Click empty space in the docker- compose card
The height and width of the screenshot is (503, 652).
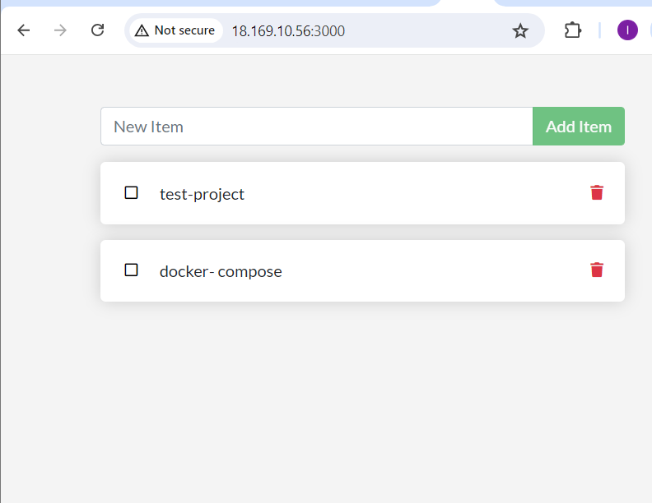click(x=428, y=271)
